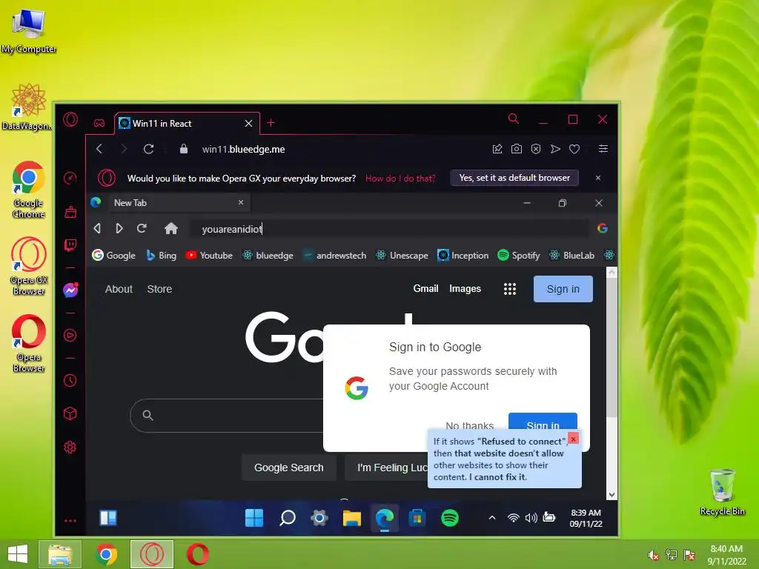The width and height of the screenshot is (759, 569).
Task: Click 'Yes, set it as default browser'
Action: [x=514, y=178]
